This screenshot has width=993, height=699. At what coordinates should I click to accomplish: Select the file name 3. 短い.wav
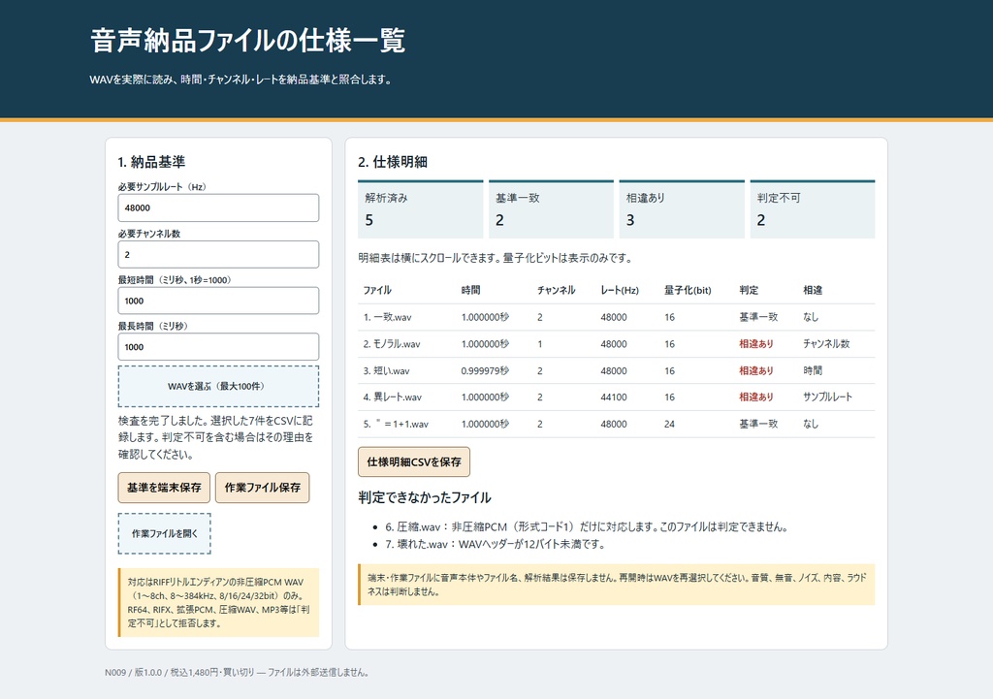[x=386, y=371]
